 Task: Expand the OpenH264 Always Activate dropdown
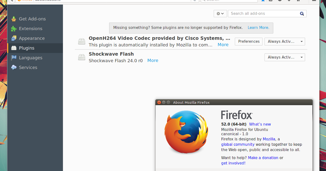tap(285, 42)
